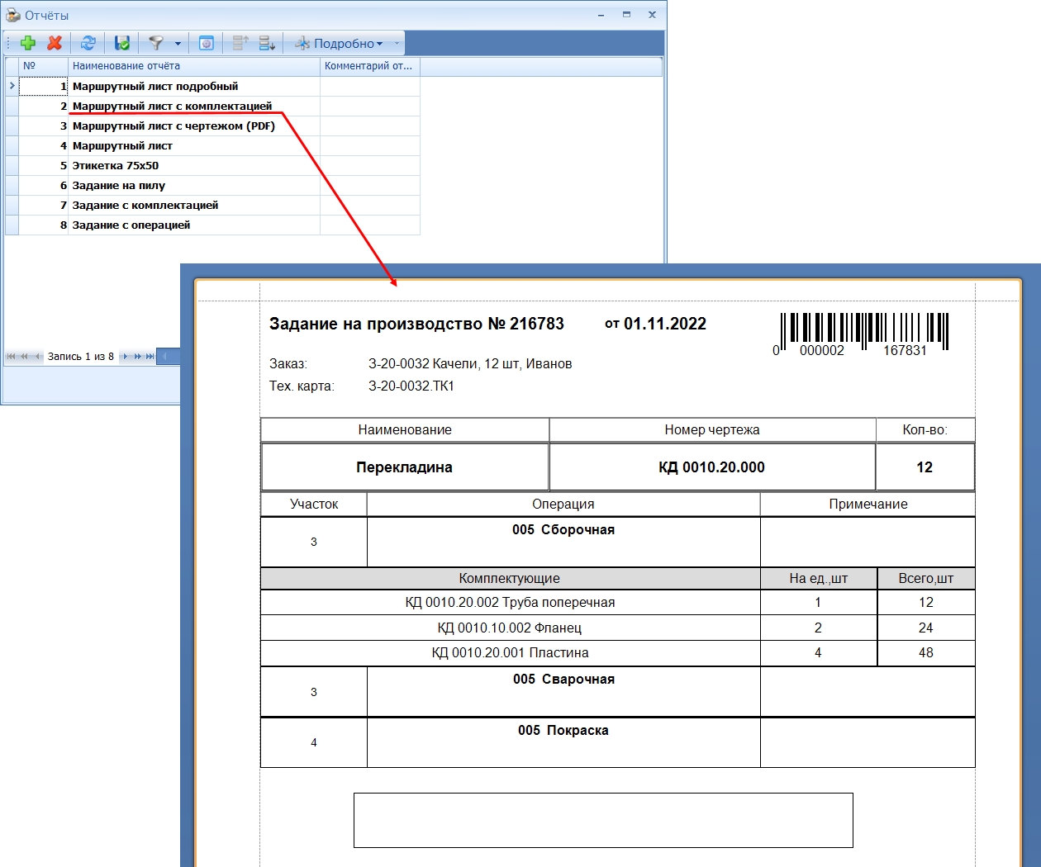This screenshot has height=867, width=1041.
Task: Click the Отчёты window title icon
Action: [x=12, y=15]
